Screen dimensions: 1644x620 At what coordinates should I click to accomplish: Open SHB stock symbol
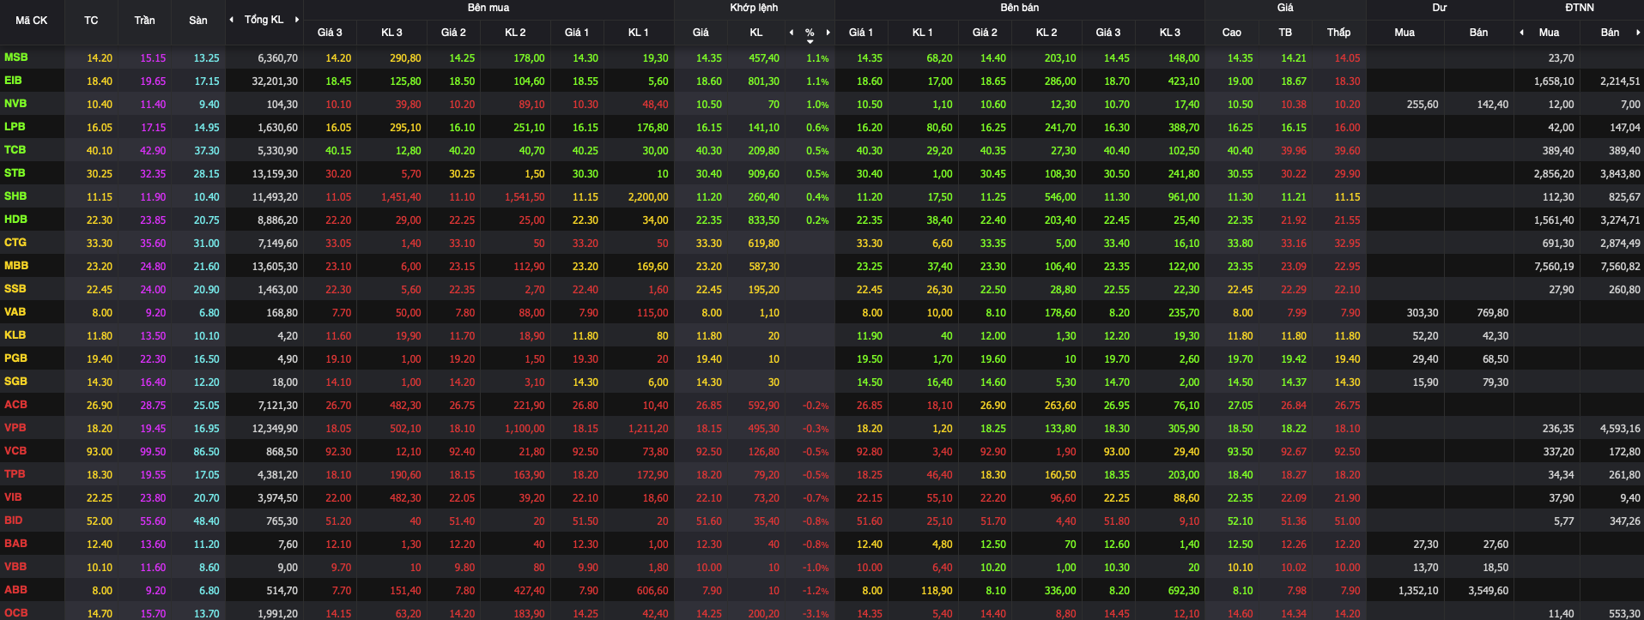point(15,196)
